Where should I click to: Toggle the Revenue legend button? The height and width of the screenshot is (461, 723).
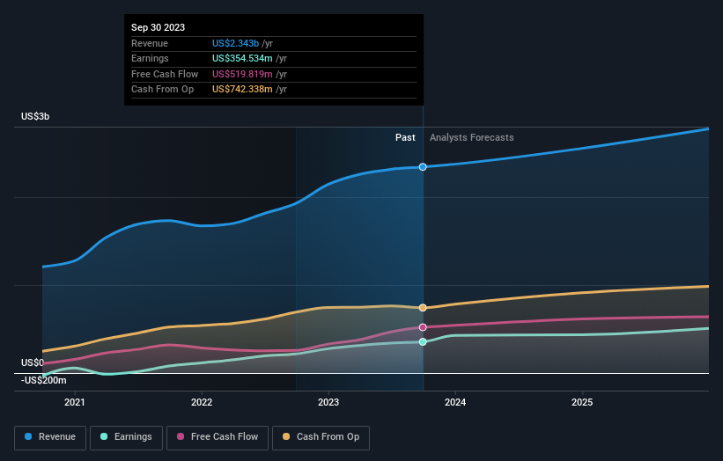[50, 437]
